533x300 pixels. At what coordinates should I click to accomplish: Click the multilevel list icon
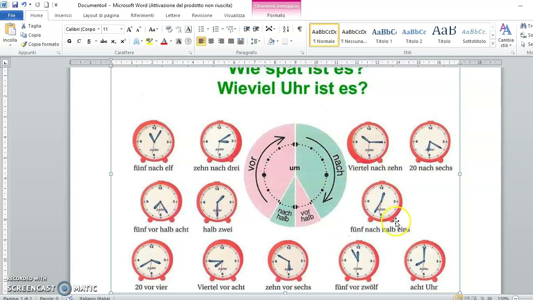tap(229, 29)
